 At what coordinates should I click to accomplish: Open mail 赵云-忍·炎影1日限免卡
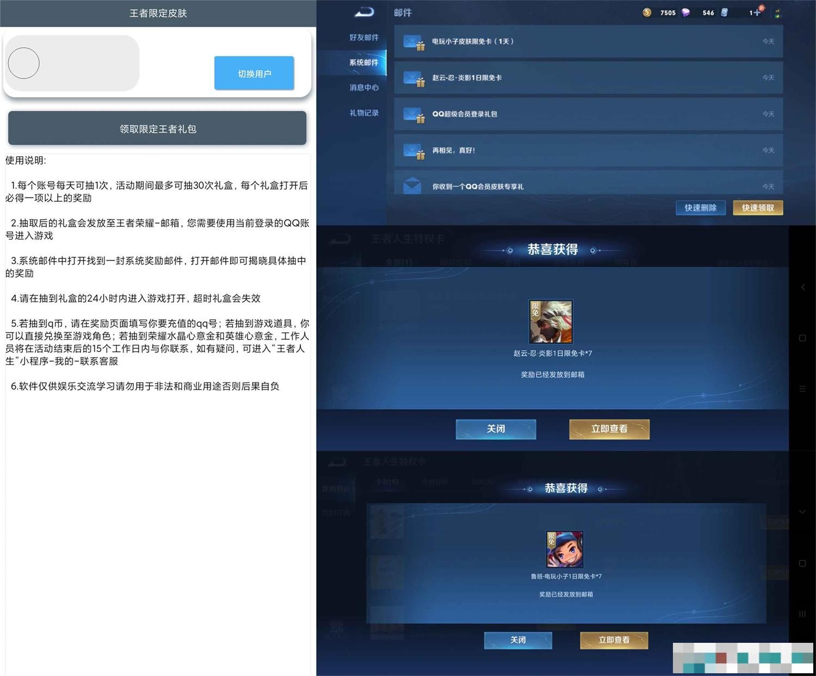[x=589, y=78]
